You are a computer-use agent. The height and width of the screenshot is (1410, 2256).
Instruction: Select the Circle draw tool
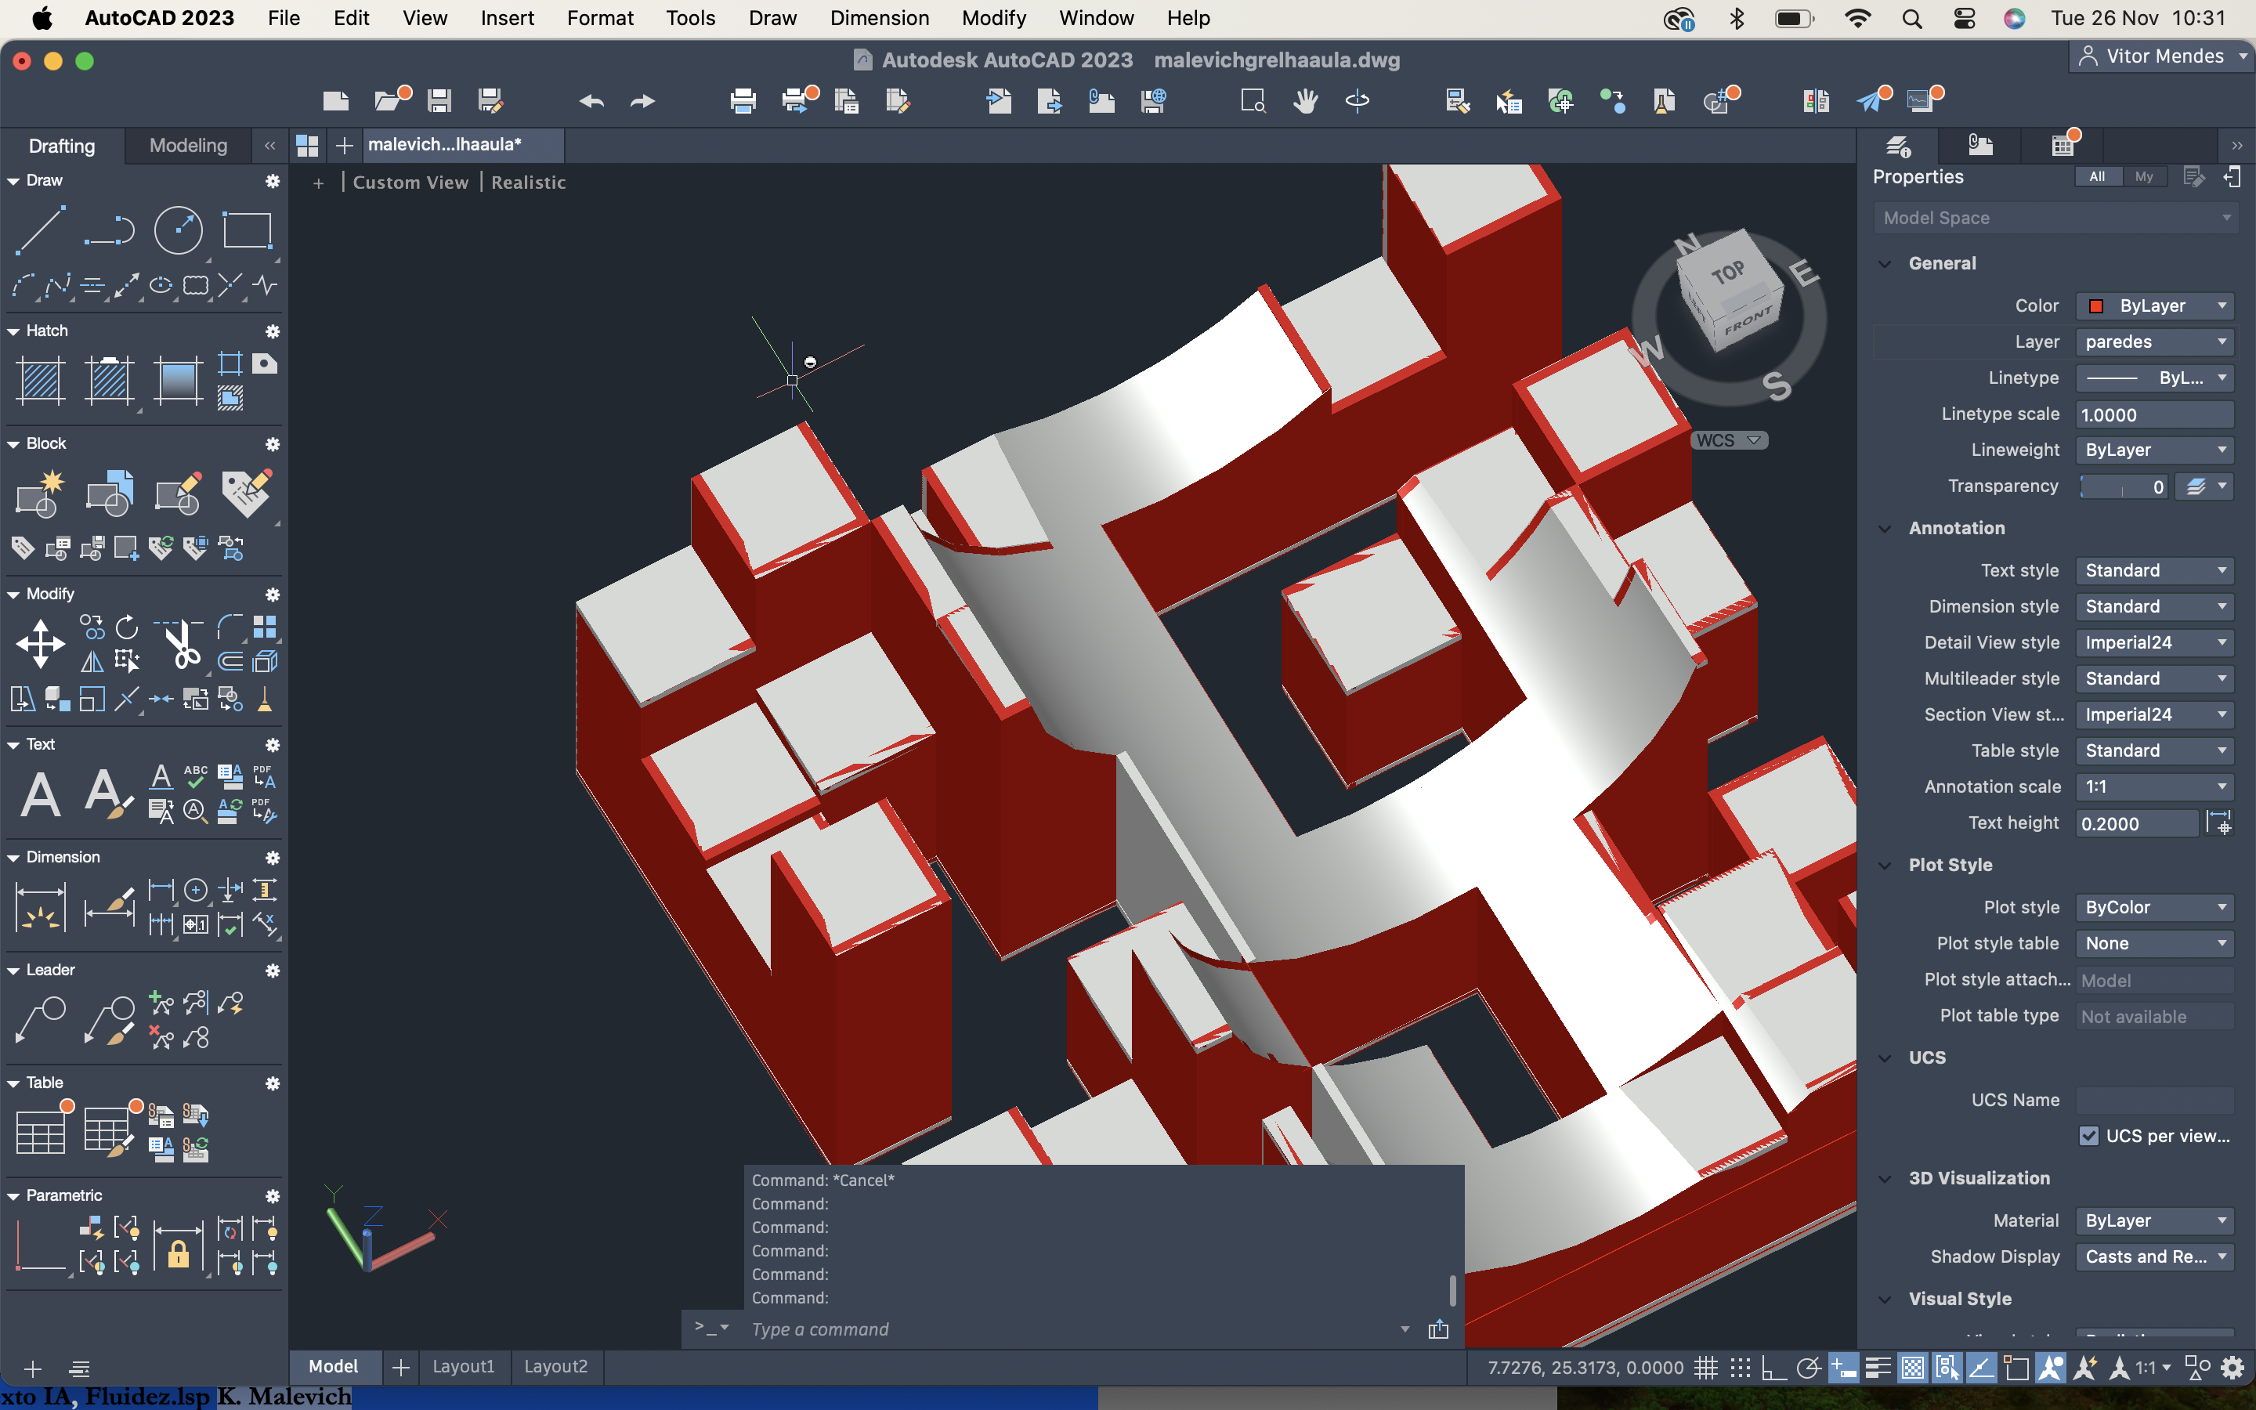point(178,230)
